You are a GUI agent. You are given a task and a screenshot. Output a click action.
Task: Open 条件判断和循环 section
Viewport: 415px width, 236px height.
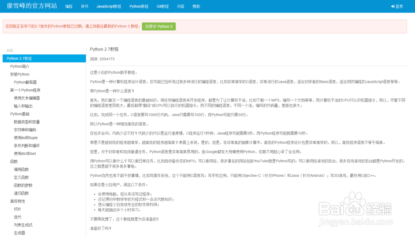27,146
